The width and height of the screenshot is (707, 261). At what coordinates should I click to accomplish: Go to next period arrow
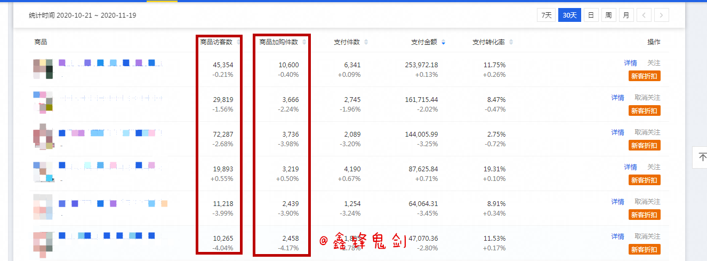pos(662,15)
